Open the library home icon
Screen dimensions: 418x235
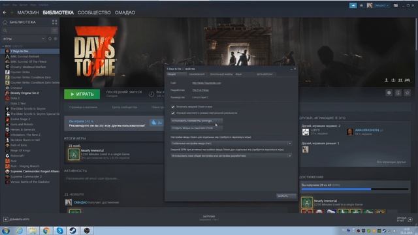(x=5, y=22)
